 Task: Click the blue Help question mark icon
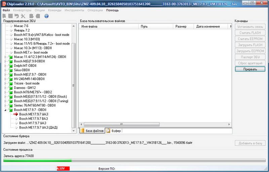click(46, 16)
